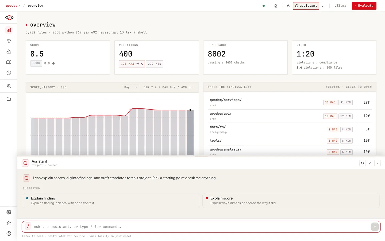Open the magnifier inspect icon in sidebar
The width and height of the screenshot is (385, 241).
(x=9, y=86)
